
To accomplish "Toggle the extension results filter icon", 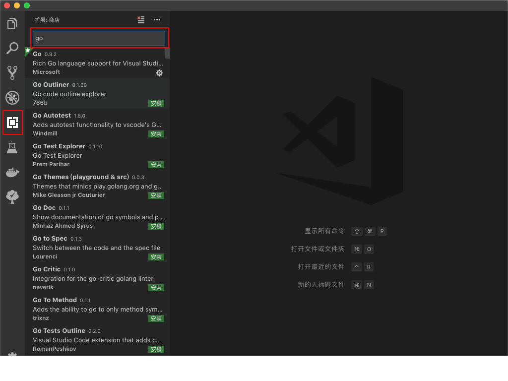I will 140,20.
